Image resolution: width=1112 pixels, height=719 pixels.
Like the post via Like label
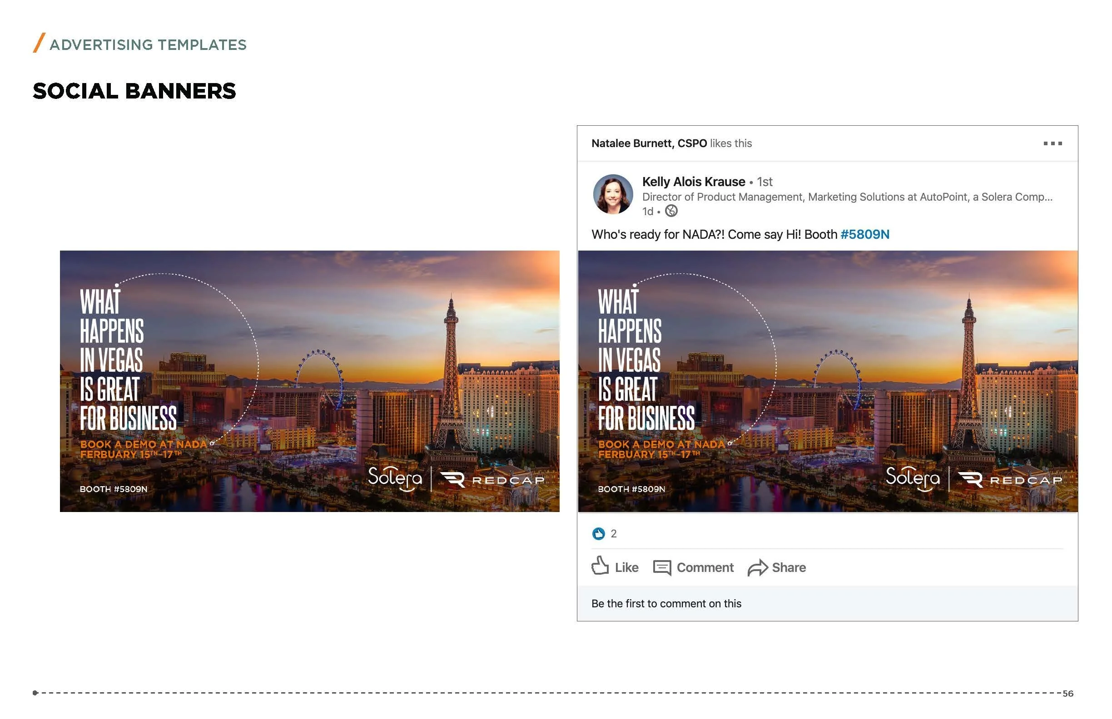click(x=626, y=567)
